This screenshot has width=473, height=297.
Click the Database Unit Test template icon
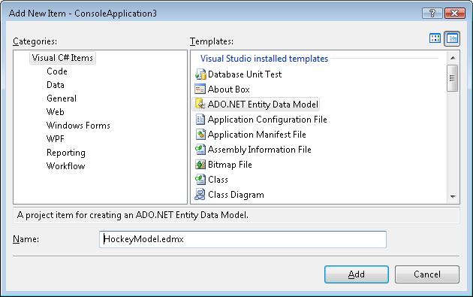tap(200, 74)
